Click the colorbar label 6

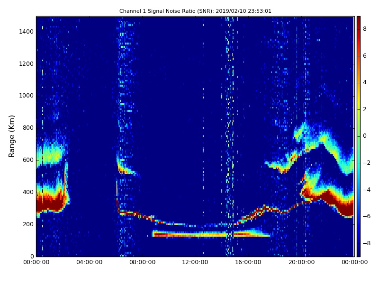coord(365,56)
